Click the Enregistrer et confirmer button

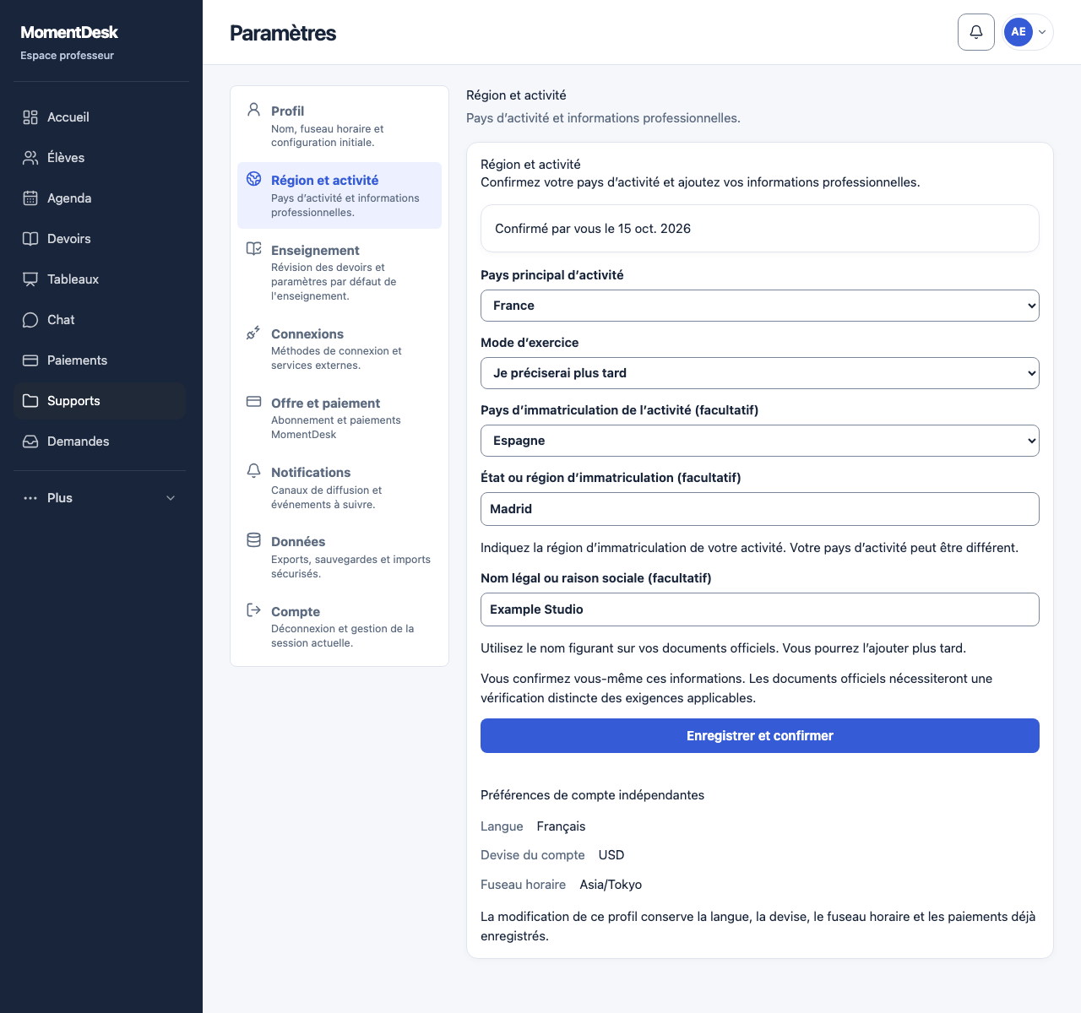[760, 736]
